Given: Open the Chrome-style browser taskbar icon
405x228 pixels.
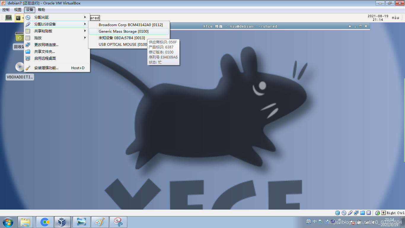Looking at the screenshot, I should 45,222.
